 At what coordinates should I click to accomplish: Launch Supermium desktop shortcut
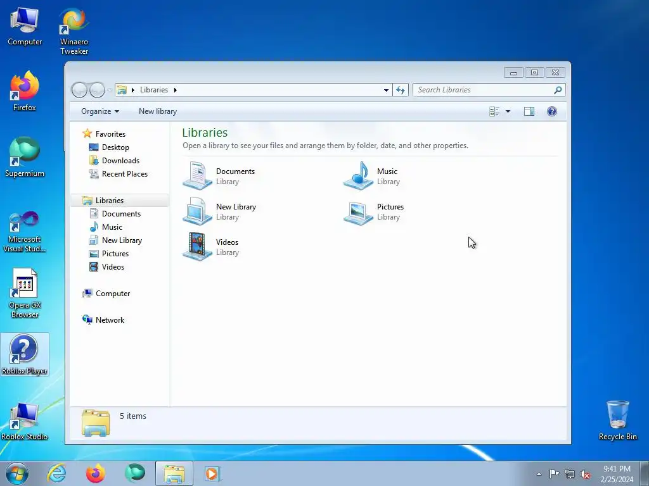coord(25,157)
